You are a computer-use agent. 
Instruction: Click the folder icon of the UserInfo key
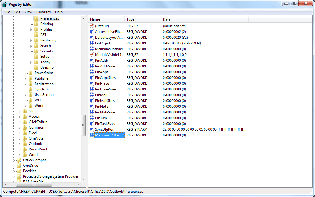36,67
